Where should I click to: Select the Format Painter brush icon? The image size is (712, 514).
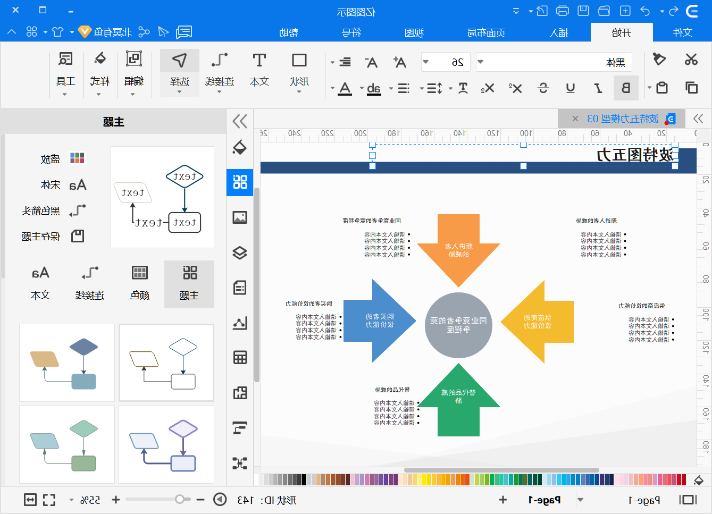tap(659, 59)
